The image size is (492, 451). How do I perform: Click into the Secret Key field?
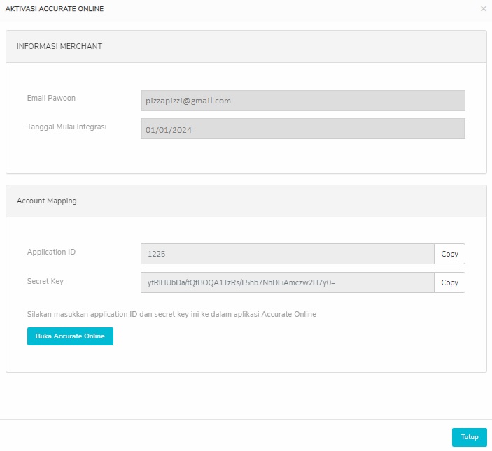click(288, 282)
